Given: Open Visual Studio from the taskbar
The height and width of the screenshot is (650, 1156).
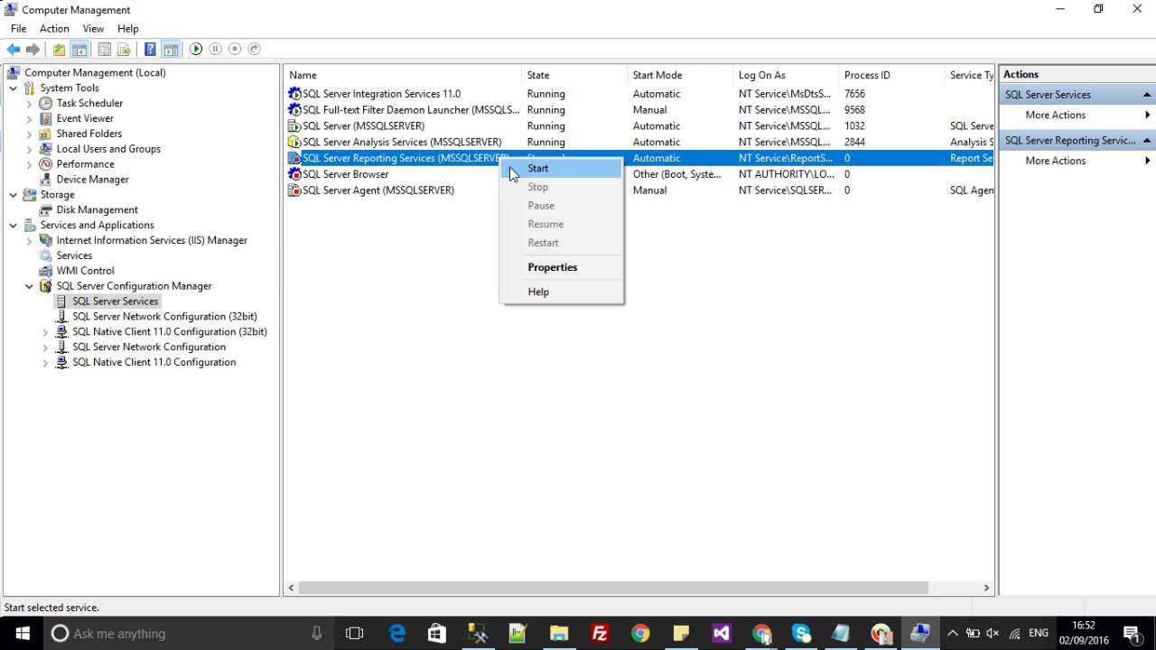Looking at the screenshot, I should coord(721,633).
